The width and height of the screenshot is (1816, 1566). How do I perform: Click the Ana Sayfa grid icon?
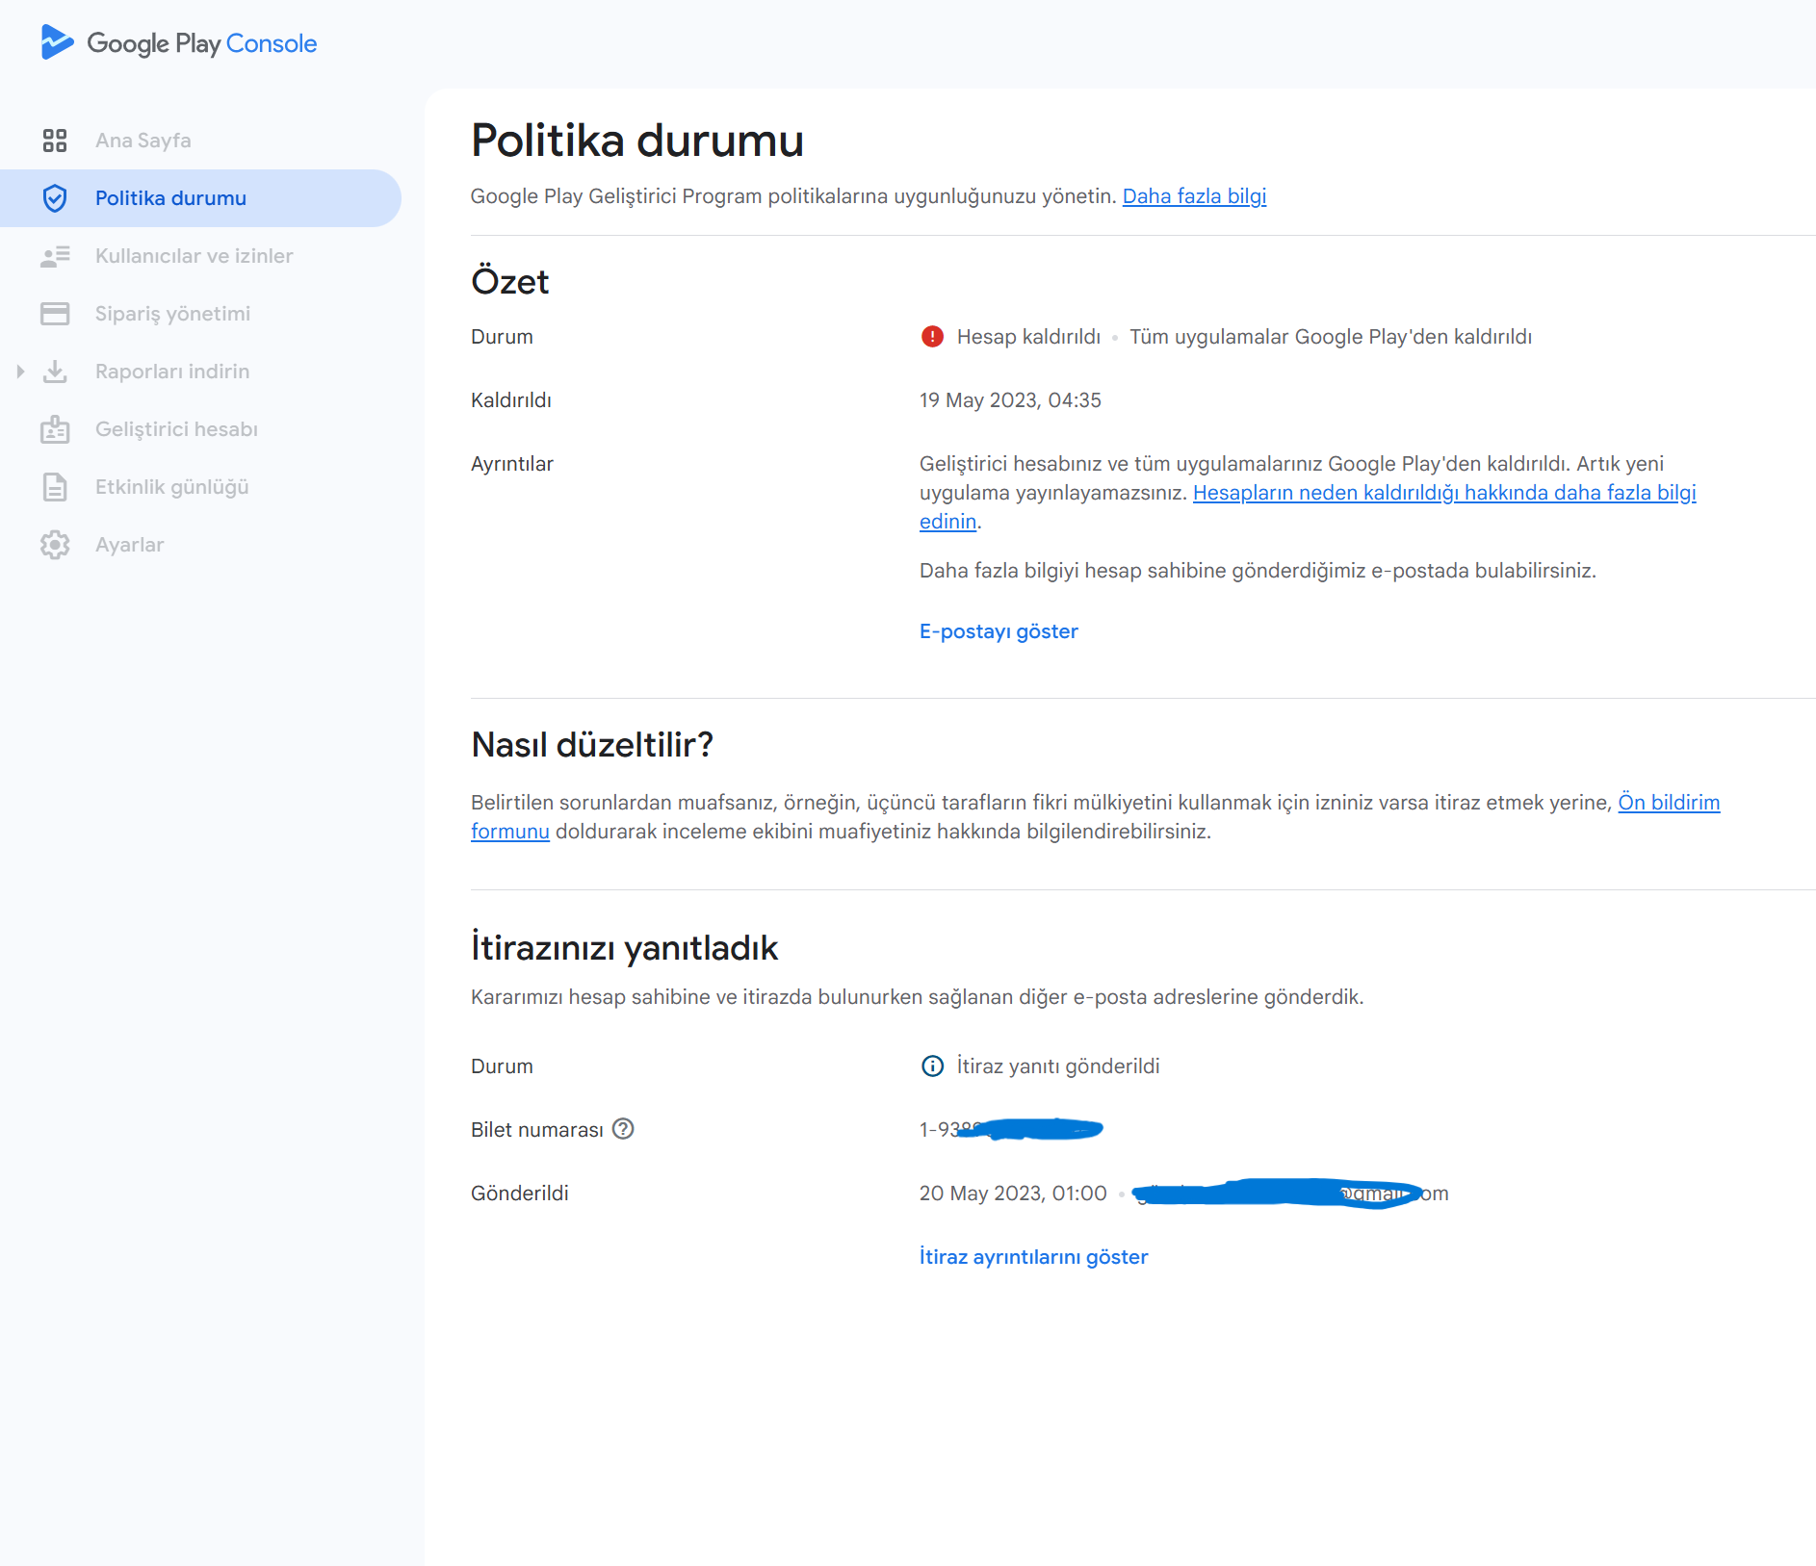55,141
